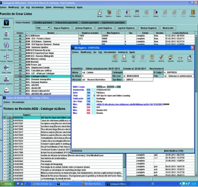Image resolution: width=198 pixels, height=187 pixels.
Task: Check the box for record b10455644
Action: click(5, 121)
